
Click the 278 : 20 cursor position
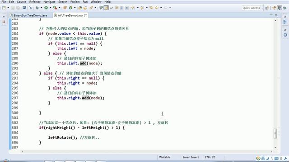click(210, 157)
